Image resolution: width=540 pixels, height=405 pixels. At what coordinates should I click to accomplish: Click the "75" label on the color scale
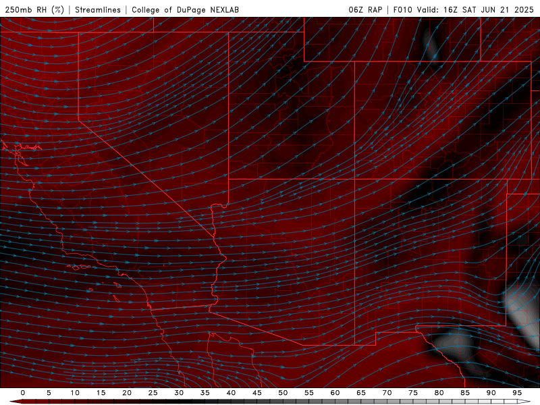click(x=413, y=393)
